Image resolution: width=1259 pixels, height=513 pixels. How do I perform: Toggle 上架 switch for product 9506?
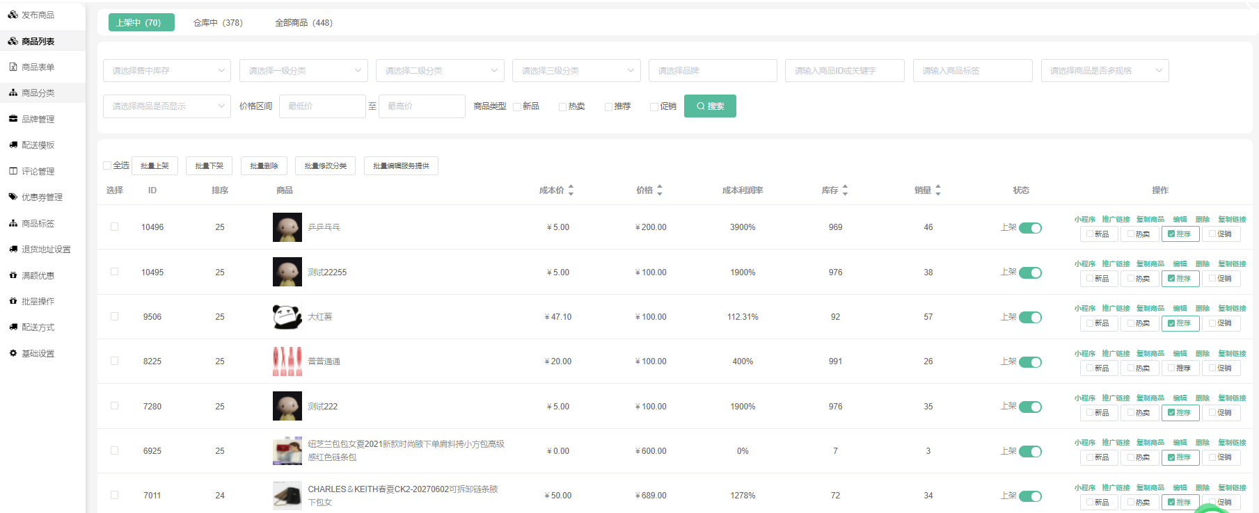point(1030,318)
